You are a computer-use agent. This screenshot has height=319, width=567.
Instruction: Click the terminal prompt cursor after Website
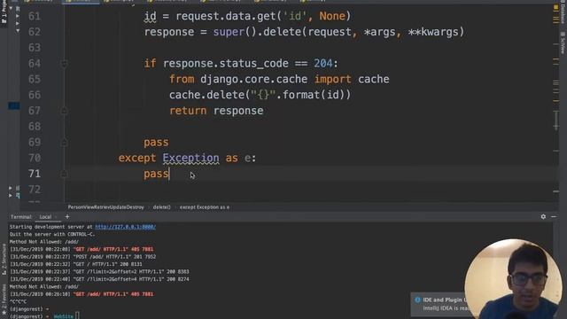click(77, 316)
